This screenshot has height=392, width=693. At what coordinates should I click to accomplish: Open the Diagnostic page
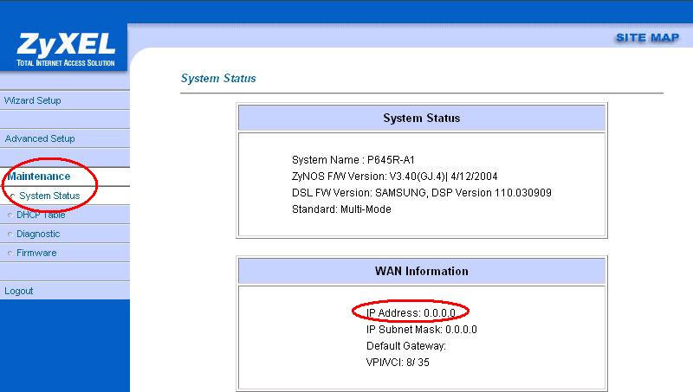(x=38, y=235)
